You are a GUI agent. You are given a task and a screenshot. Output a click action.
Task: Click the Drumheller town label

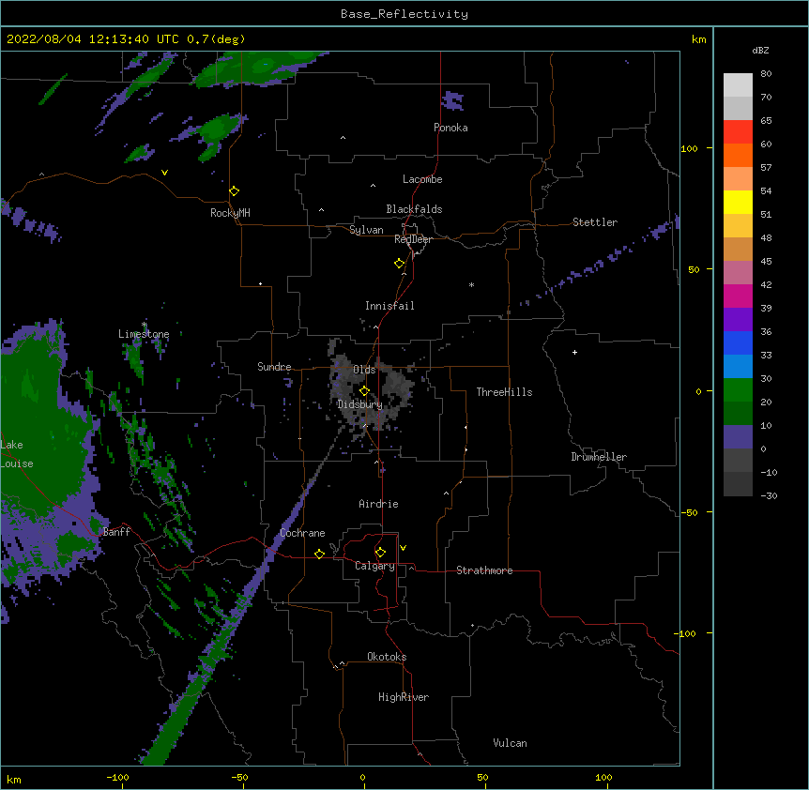[x=599, y=457]
